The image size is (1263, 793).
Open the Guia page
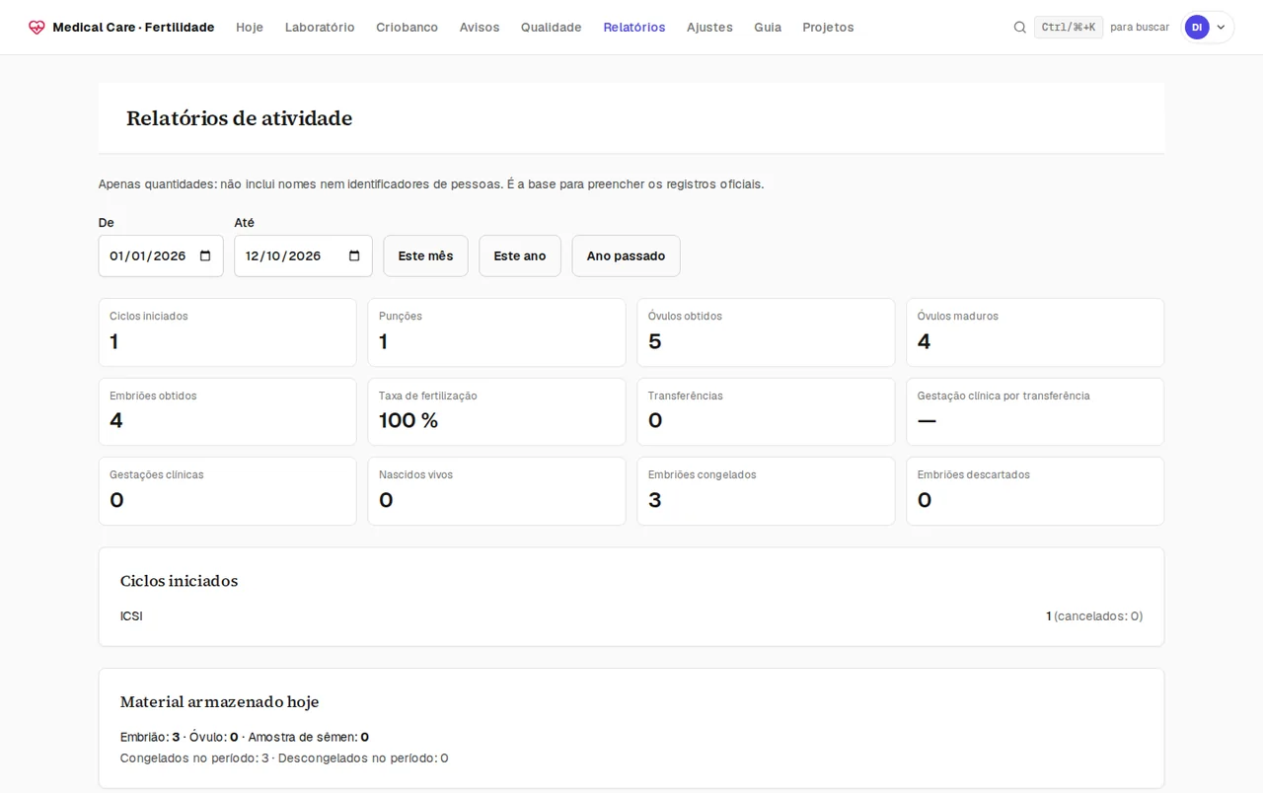click(x=768, y=28)
